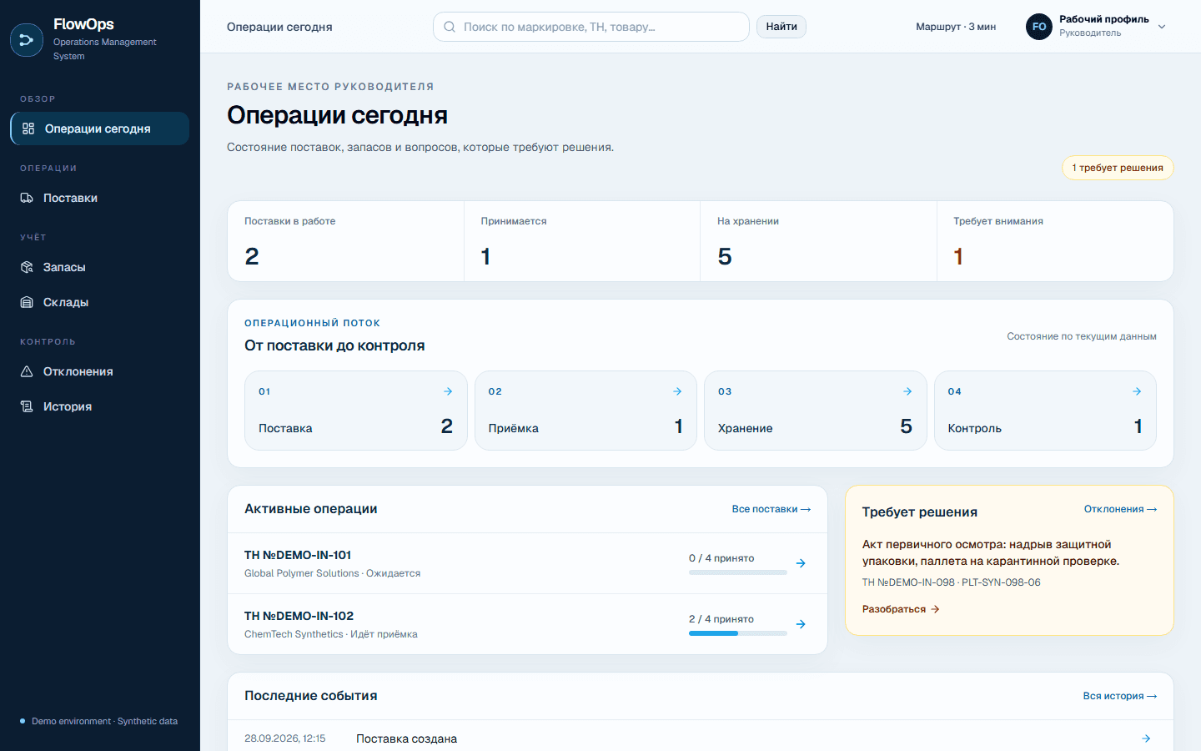Open the Вся история link

(1120, 696)
